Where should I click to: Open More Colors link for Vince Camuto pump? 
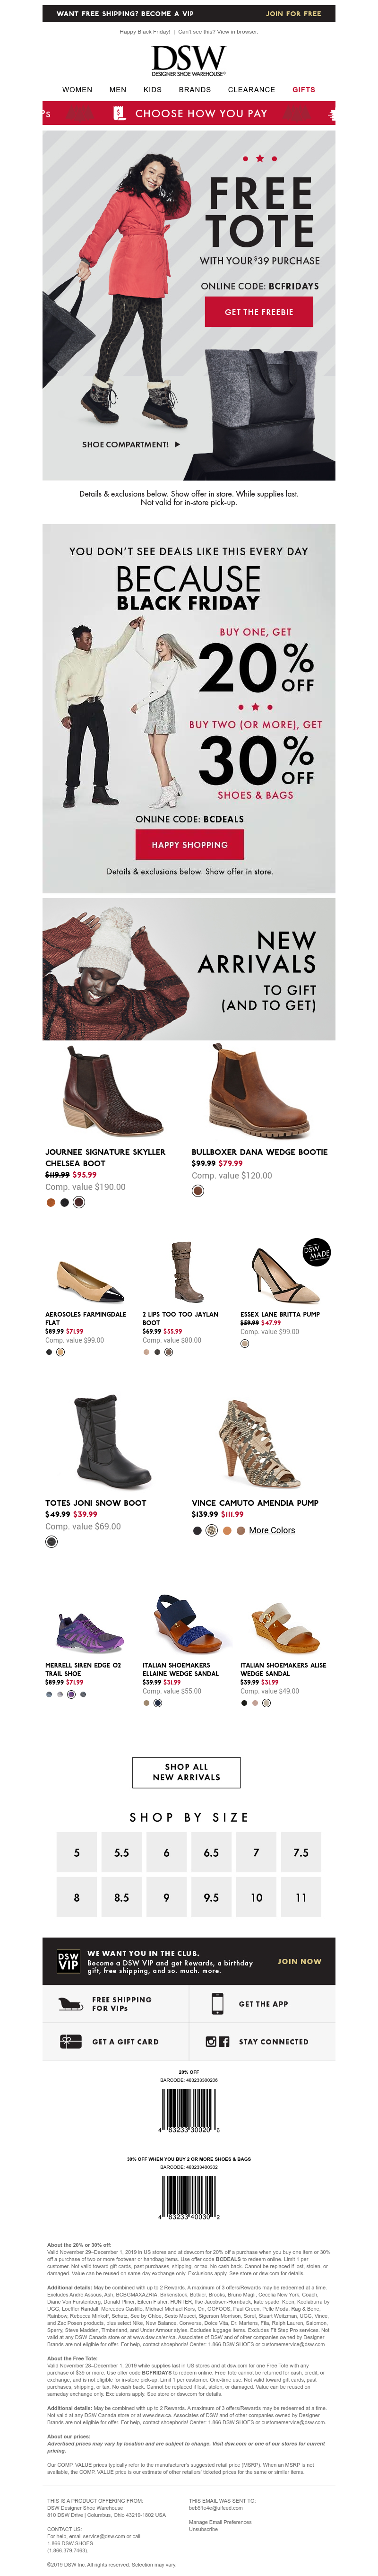(272, 1530)
